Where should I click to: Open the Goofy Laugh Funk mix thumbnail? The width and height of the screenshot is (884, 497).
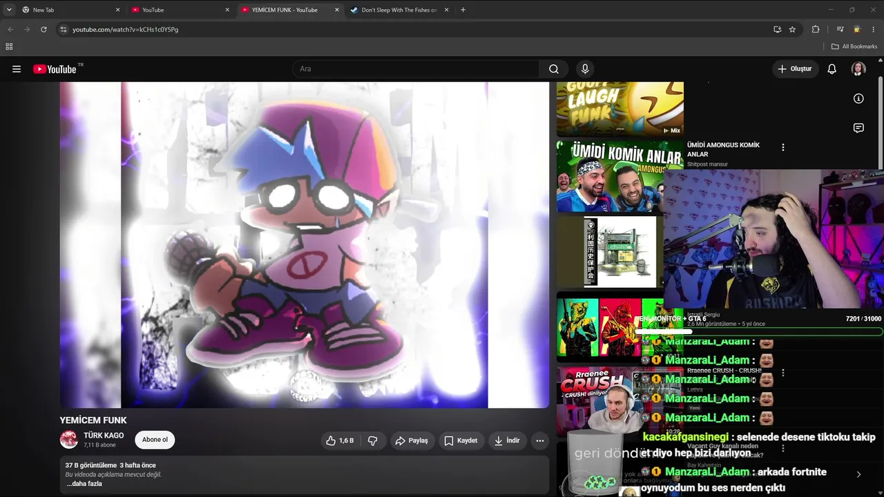pyautogui.click(x=620, y=108)
